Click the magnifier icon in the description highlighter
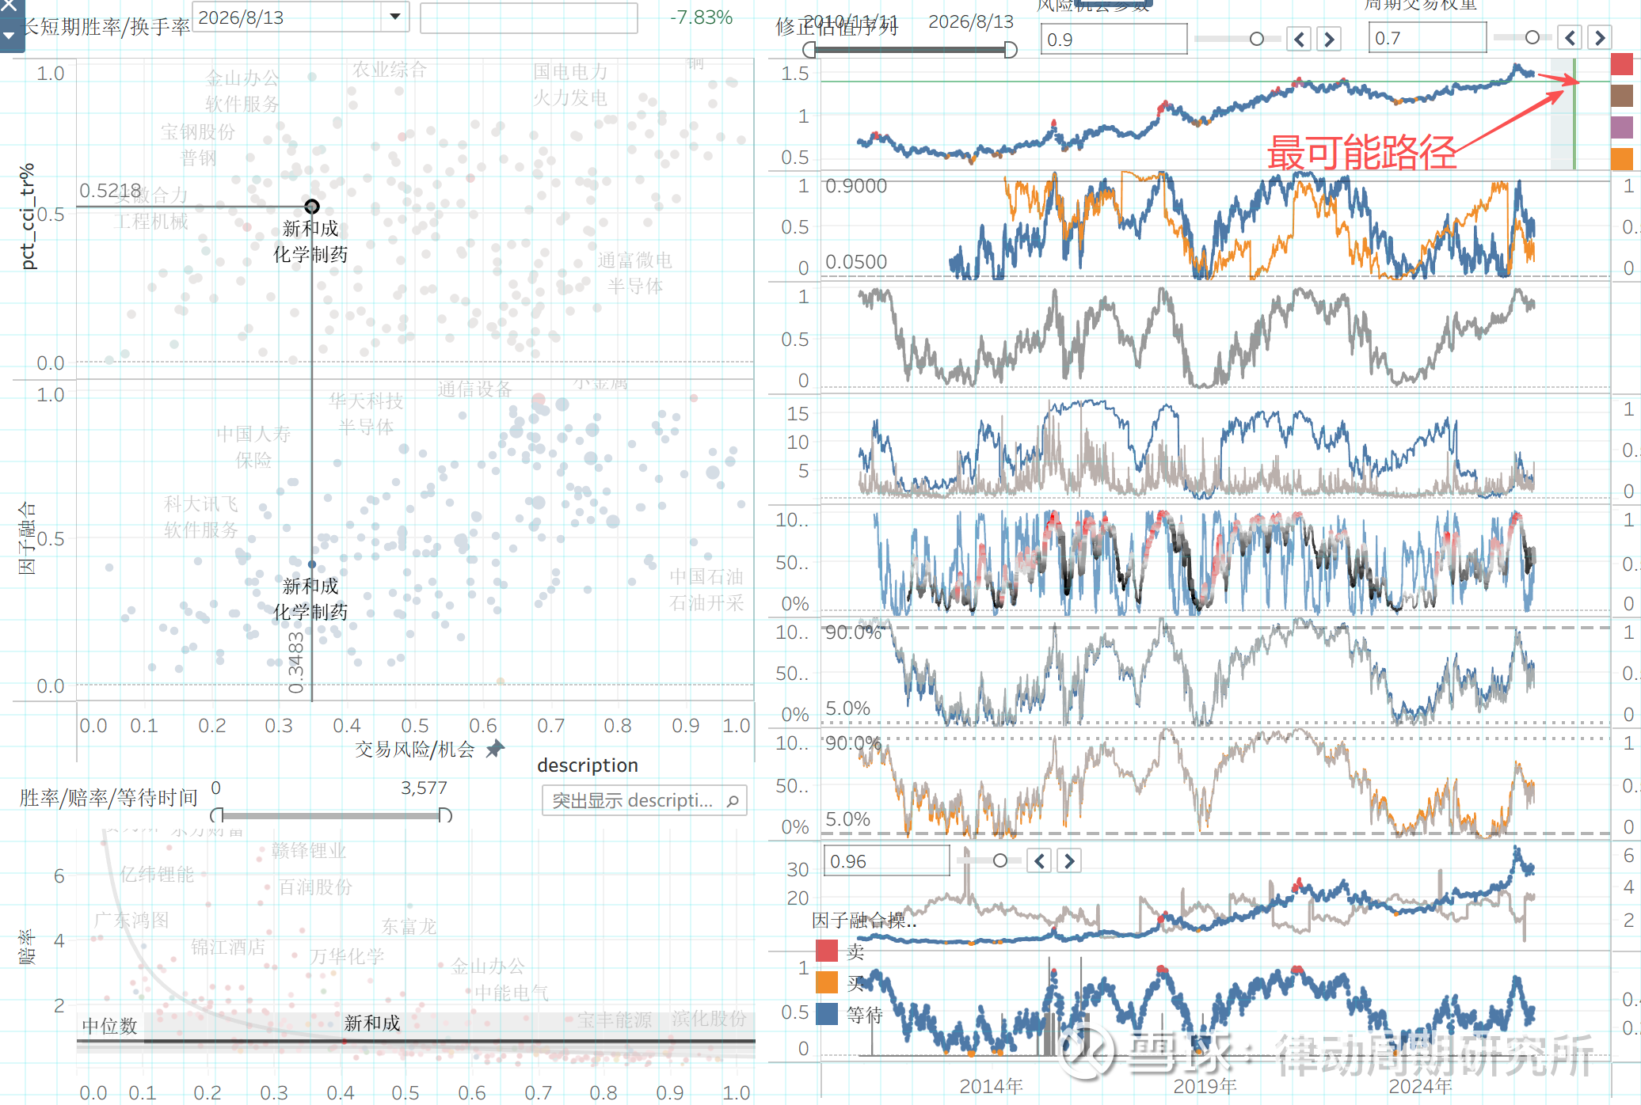Image resolution: width=1641 pixels, height=1105 pixels. [x=733, y=801]
